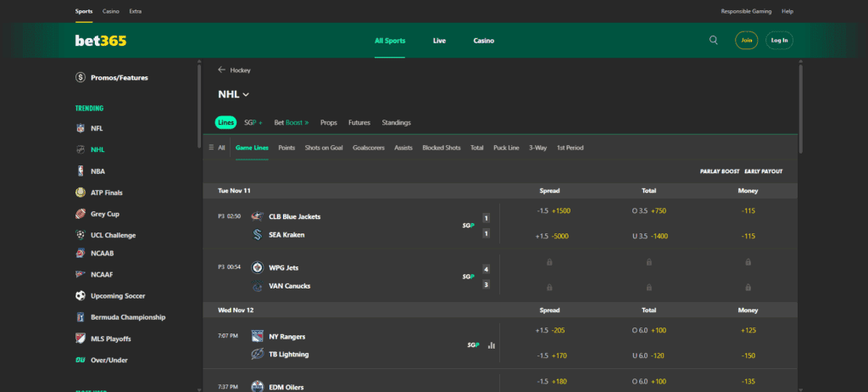Click the SEA Kraken team logo
This screenshot has height=392, width=868.
click(x=258, y=234)
